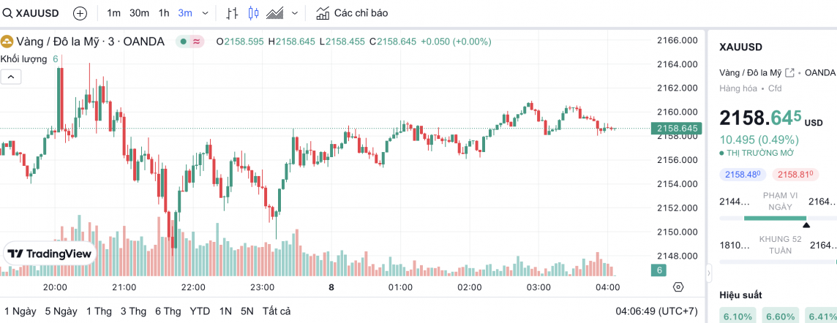Expand the time interval dropdown arrow
837x323 pixels.
coord(205,13)
